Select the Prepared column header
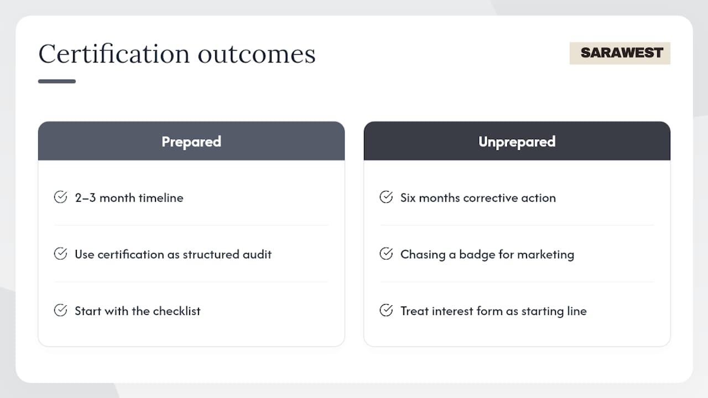 191,141
